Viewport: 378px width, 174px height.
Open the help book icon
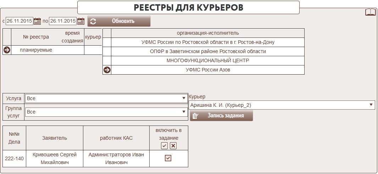(370, 12)
